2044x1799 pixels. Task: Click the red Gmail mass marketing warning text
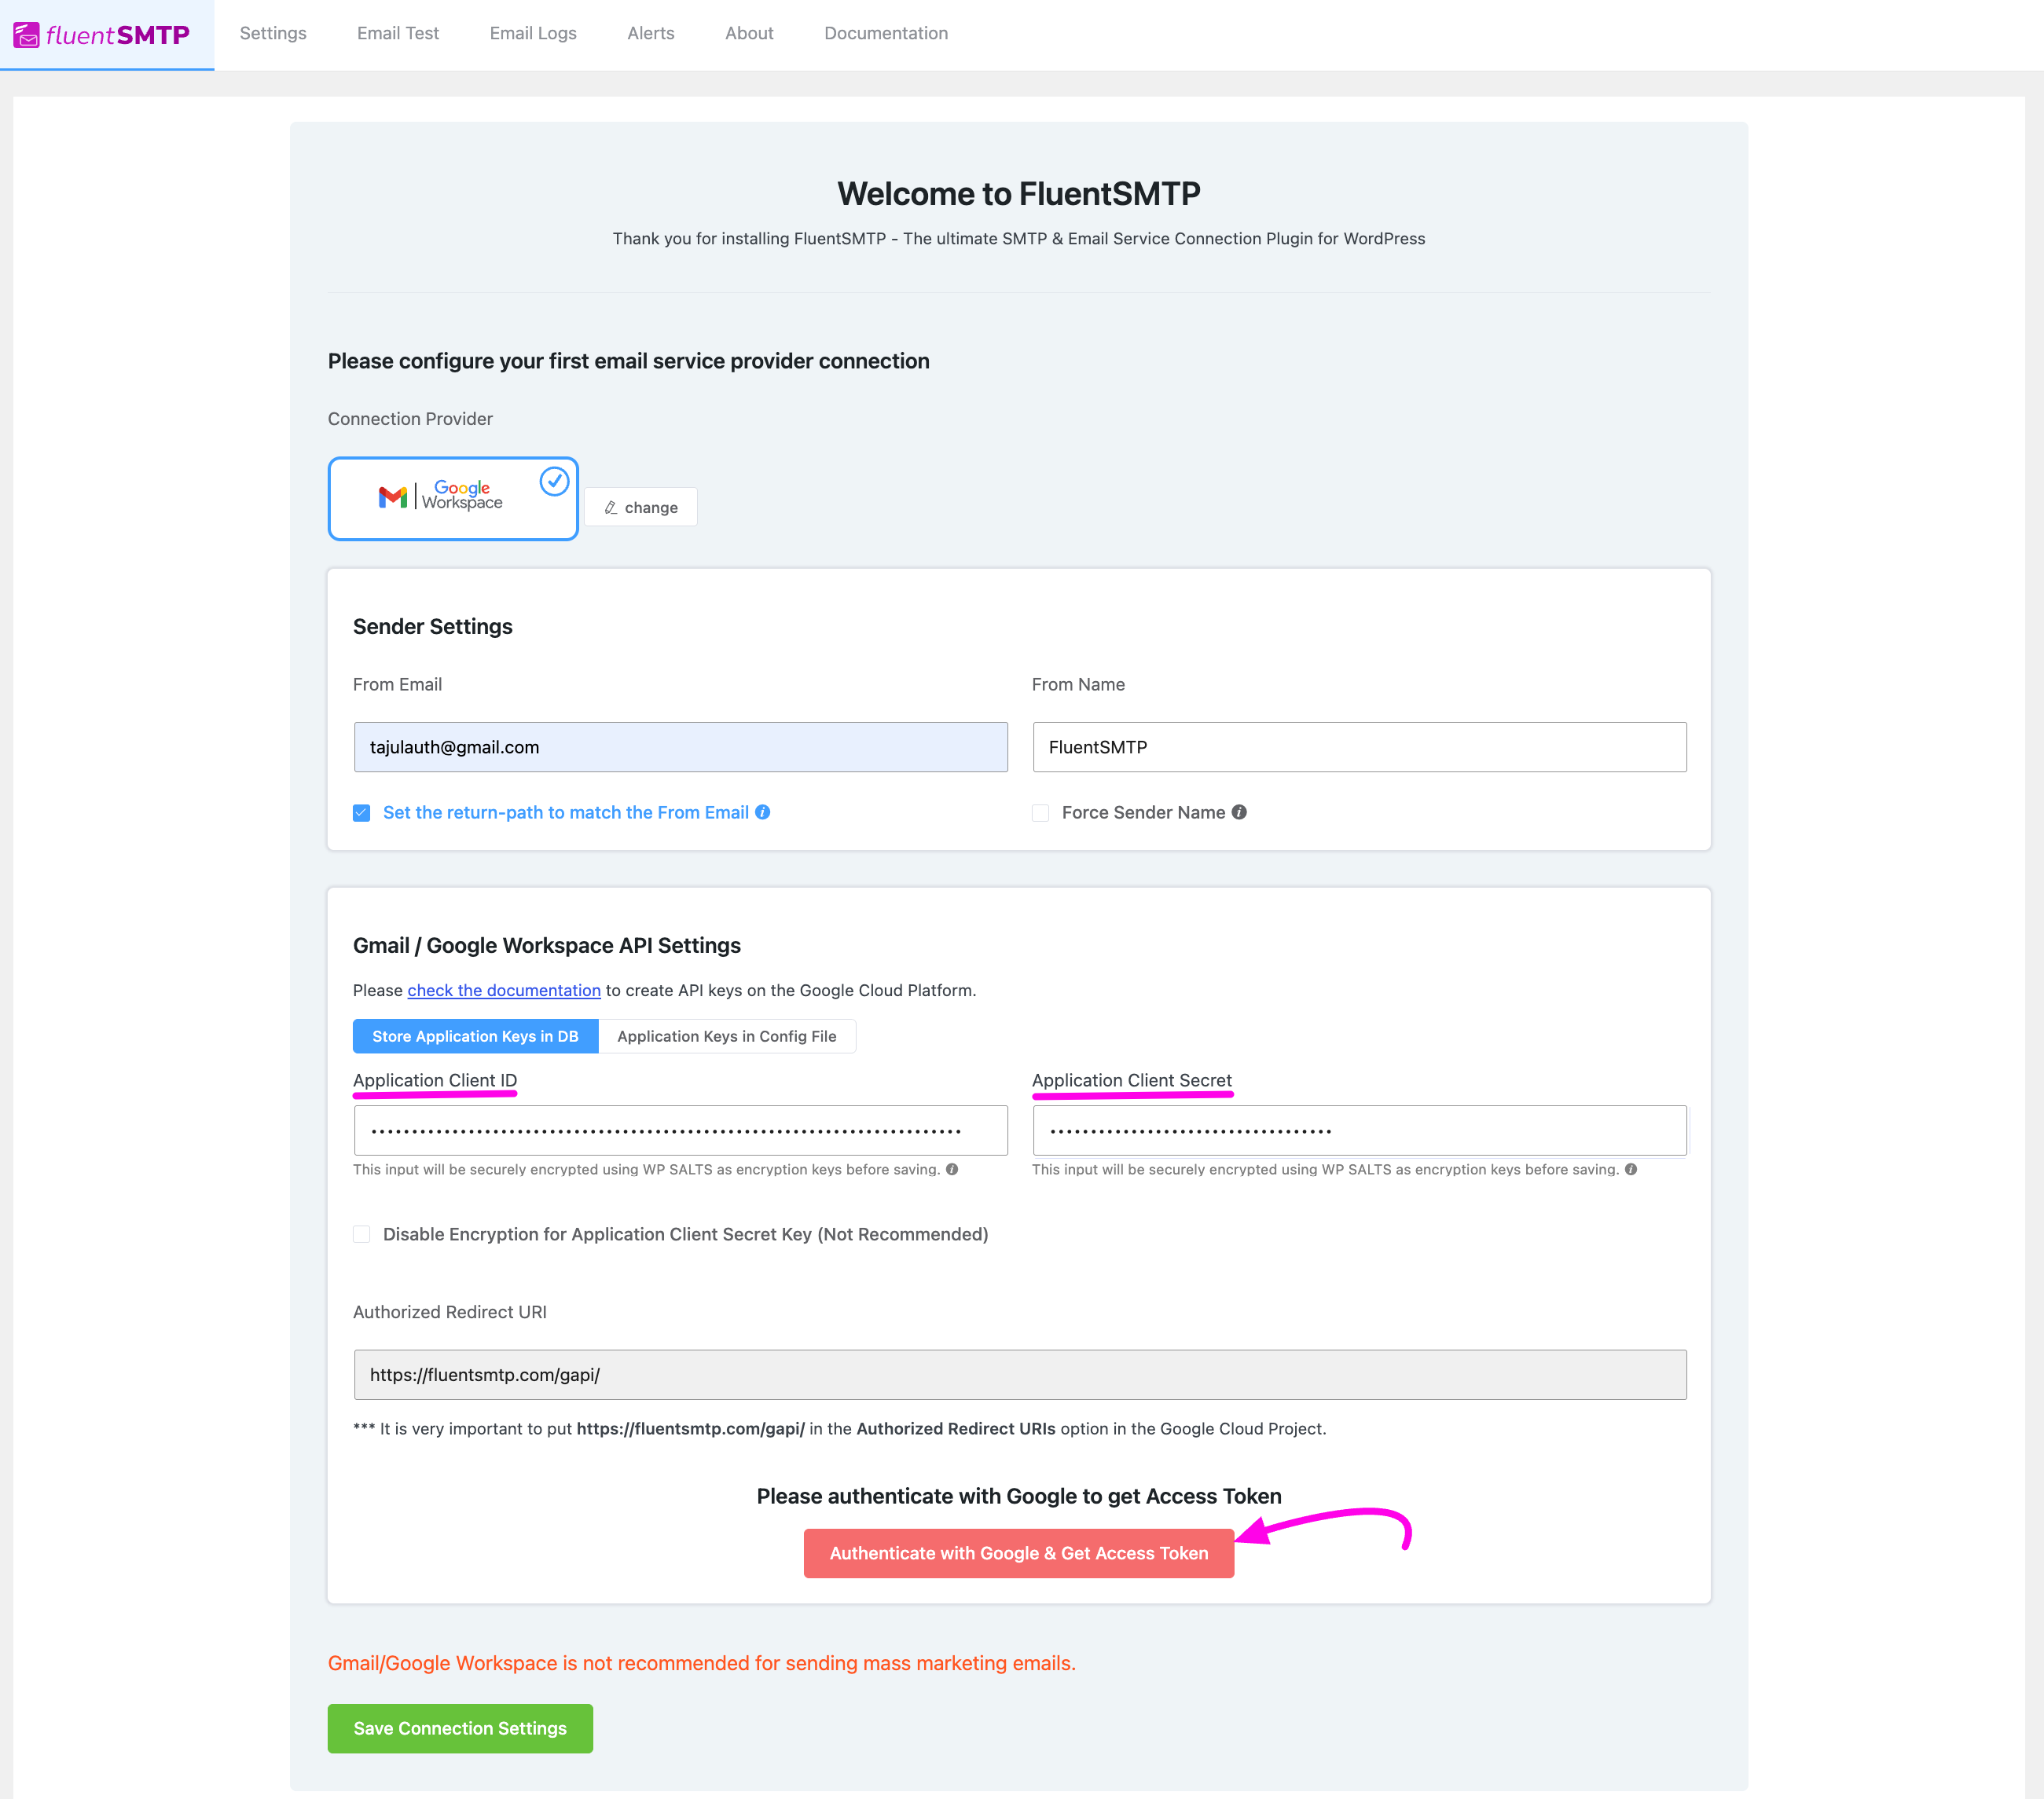click(x=702, y=1663)
